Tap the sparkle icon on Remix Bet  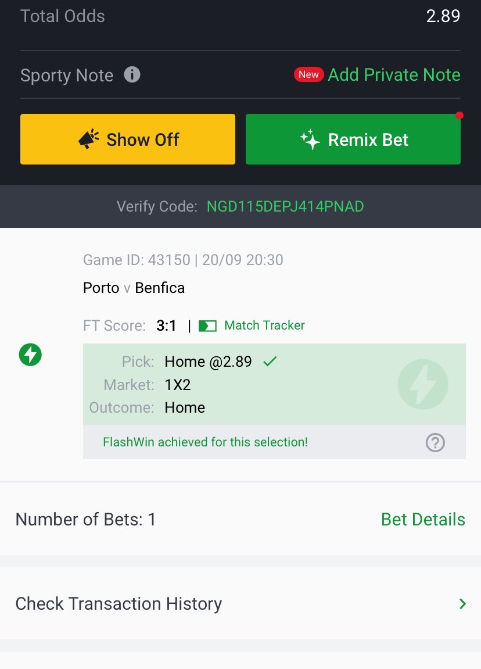click(310, 139)
